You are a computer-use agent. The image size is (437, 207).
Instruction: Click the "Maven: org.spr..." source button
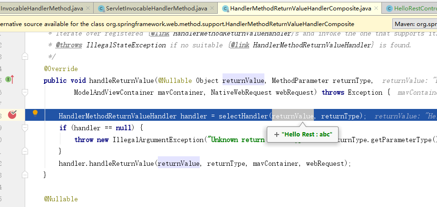point(415,24)
